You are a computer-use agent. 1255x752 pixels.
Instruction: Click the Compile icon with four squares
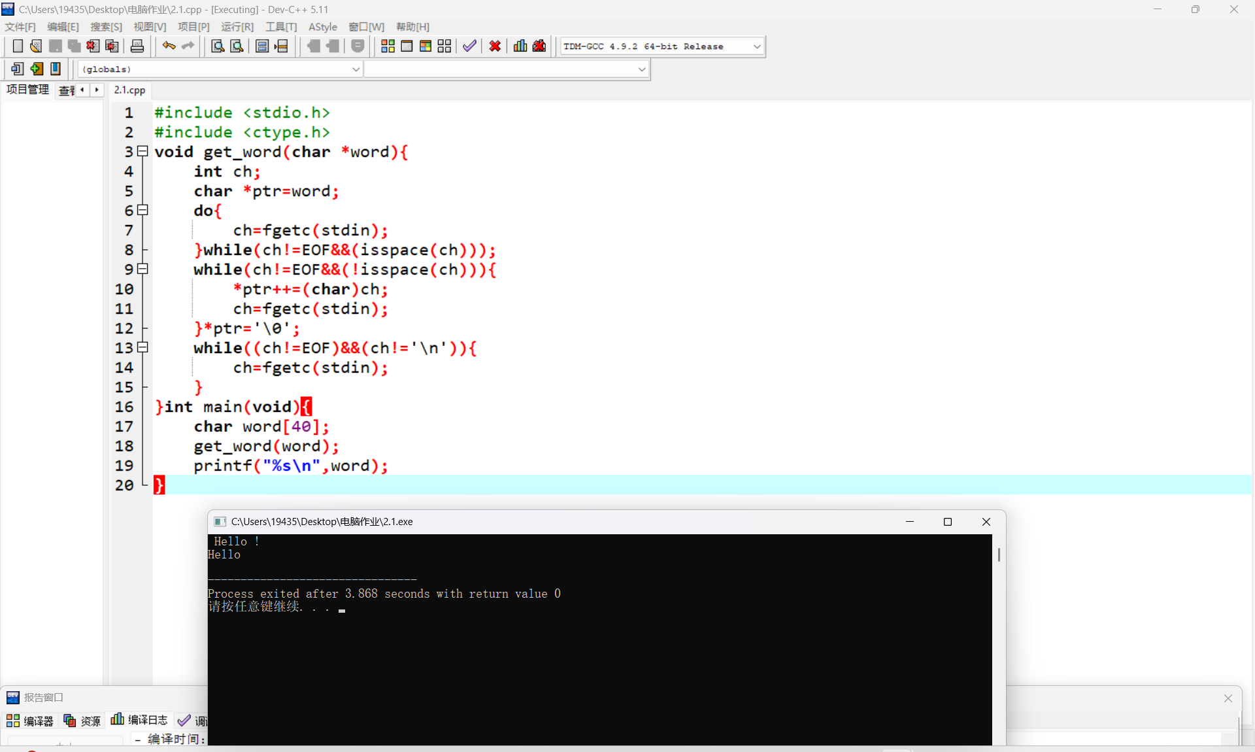coord(388,46)
